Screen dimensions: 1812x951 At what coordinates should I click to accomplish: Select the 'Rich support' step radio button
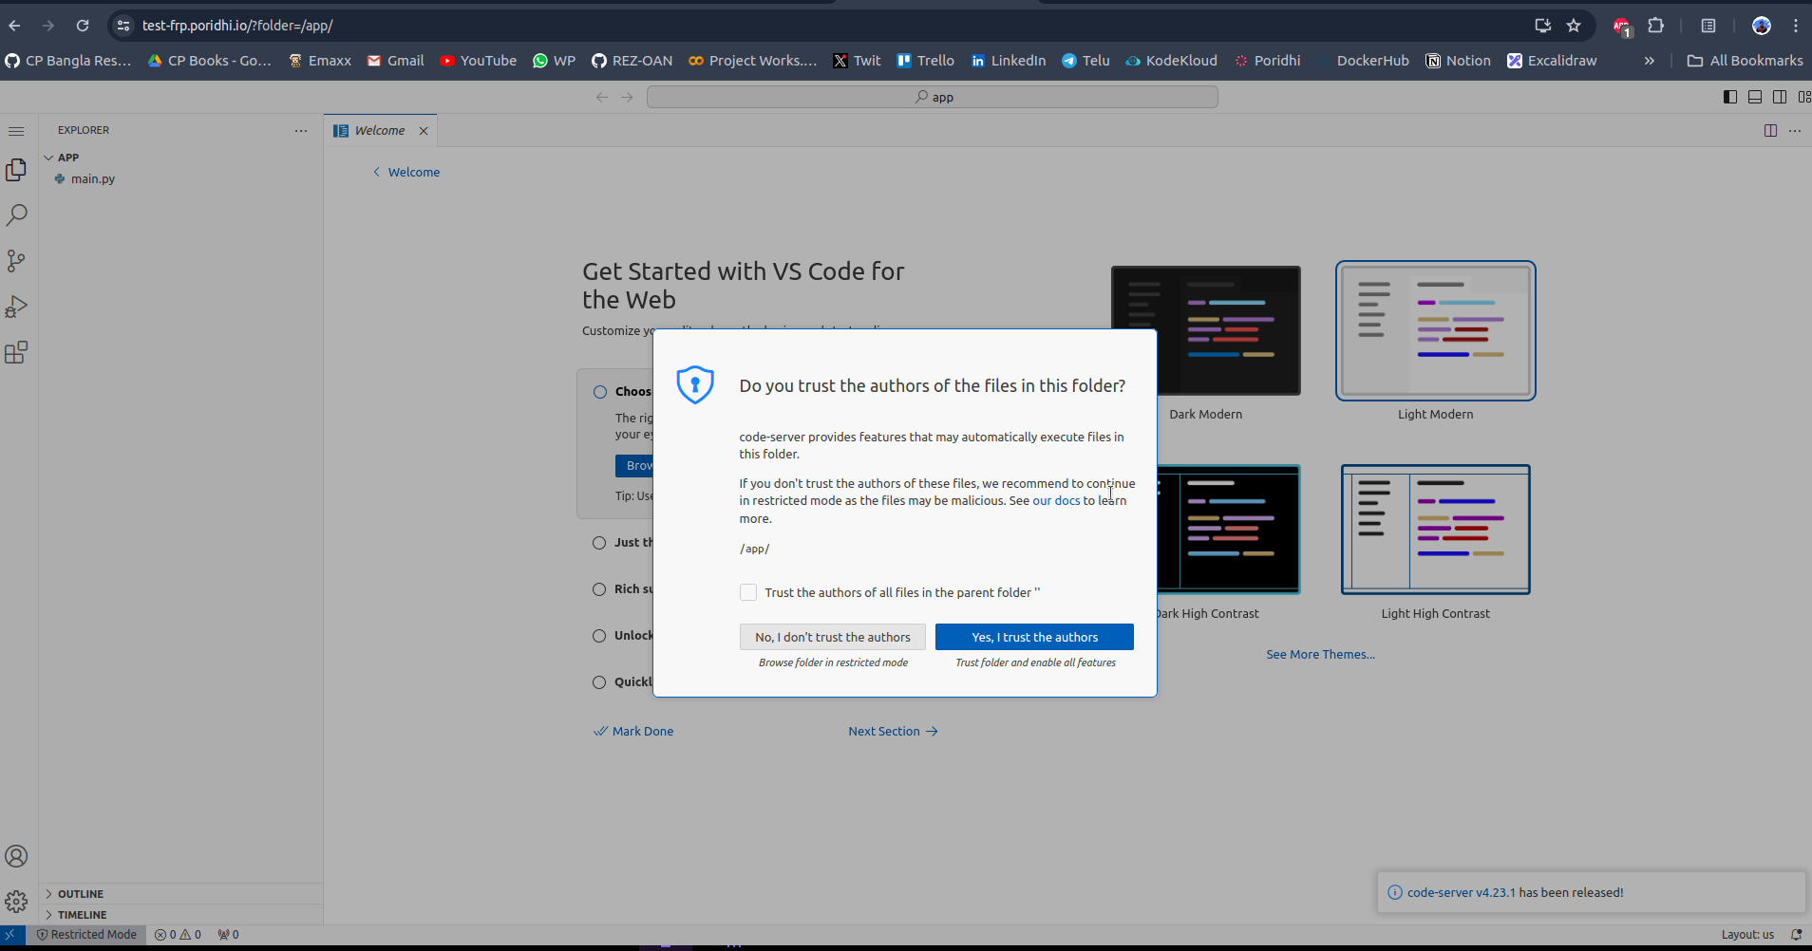click(599, 589)
